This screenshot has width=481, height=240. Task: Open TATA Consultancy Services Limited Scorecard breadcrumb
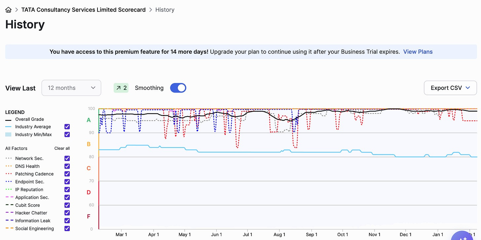click(83, 10)
